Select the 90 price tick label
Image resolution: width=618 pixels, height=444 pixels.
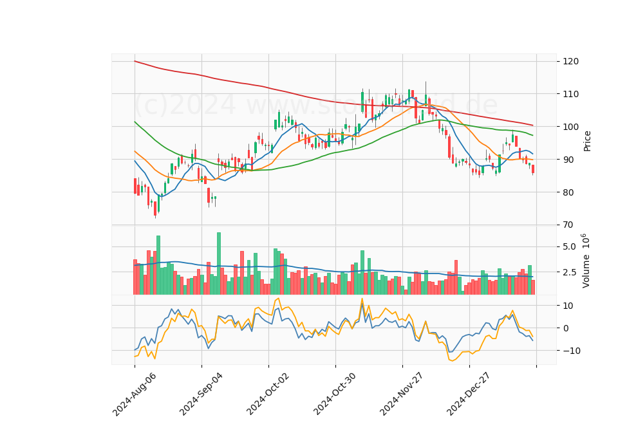pyautogui.click(x=568, y=160)
